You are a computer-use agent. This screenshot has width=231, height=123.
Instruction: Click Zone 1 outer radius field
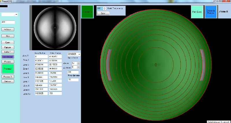[x=55, y=56]
